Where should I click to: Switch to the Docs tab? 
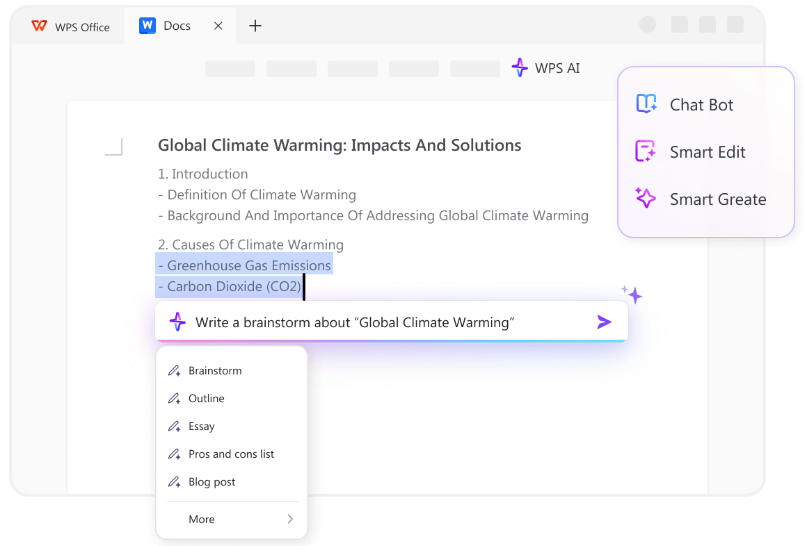[x=176, y=25]
